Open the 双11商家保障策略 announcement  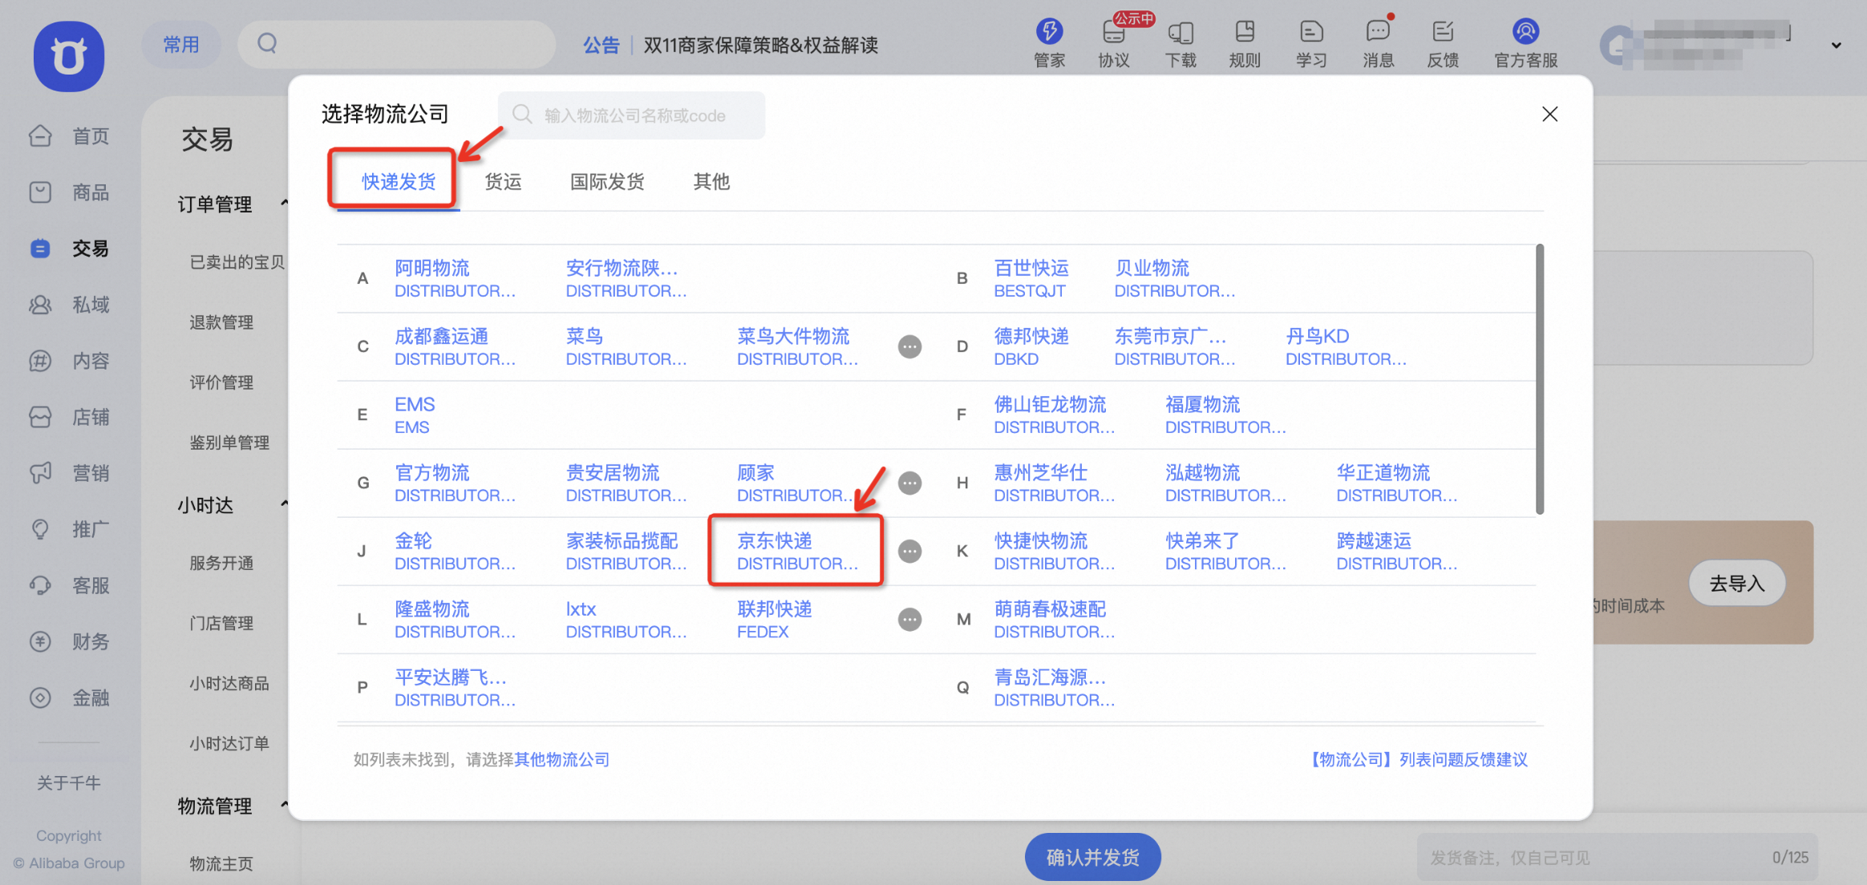tap(760, 45)
